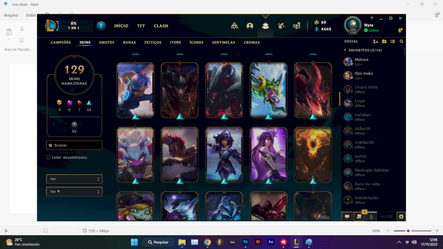Open missions icon with badge 3

(x=359, y=216)
